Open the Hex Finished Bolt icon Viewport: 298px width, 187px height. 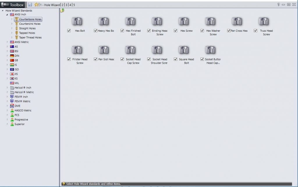pos(130,21)
